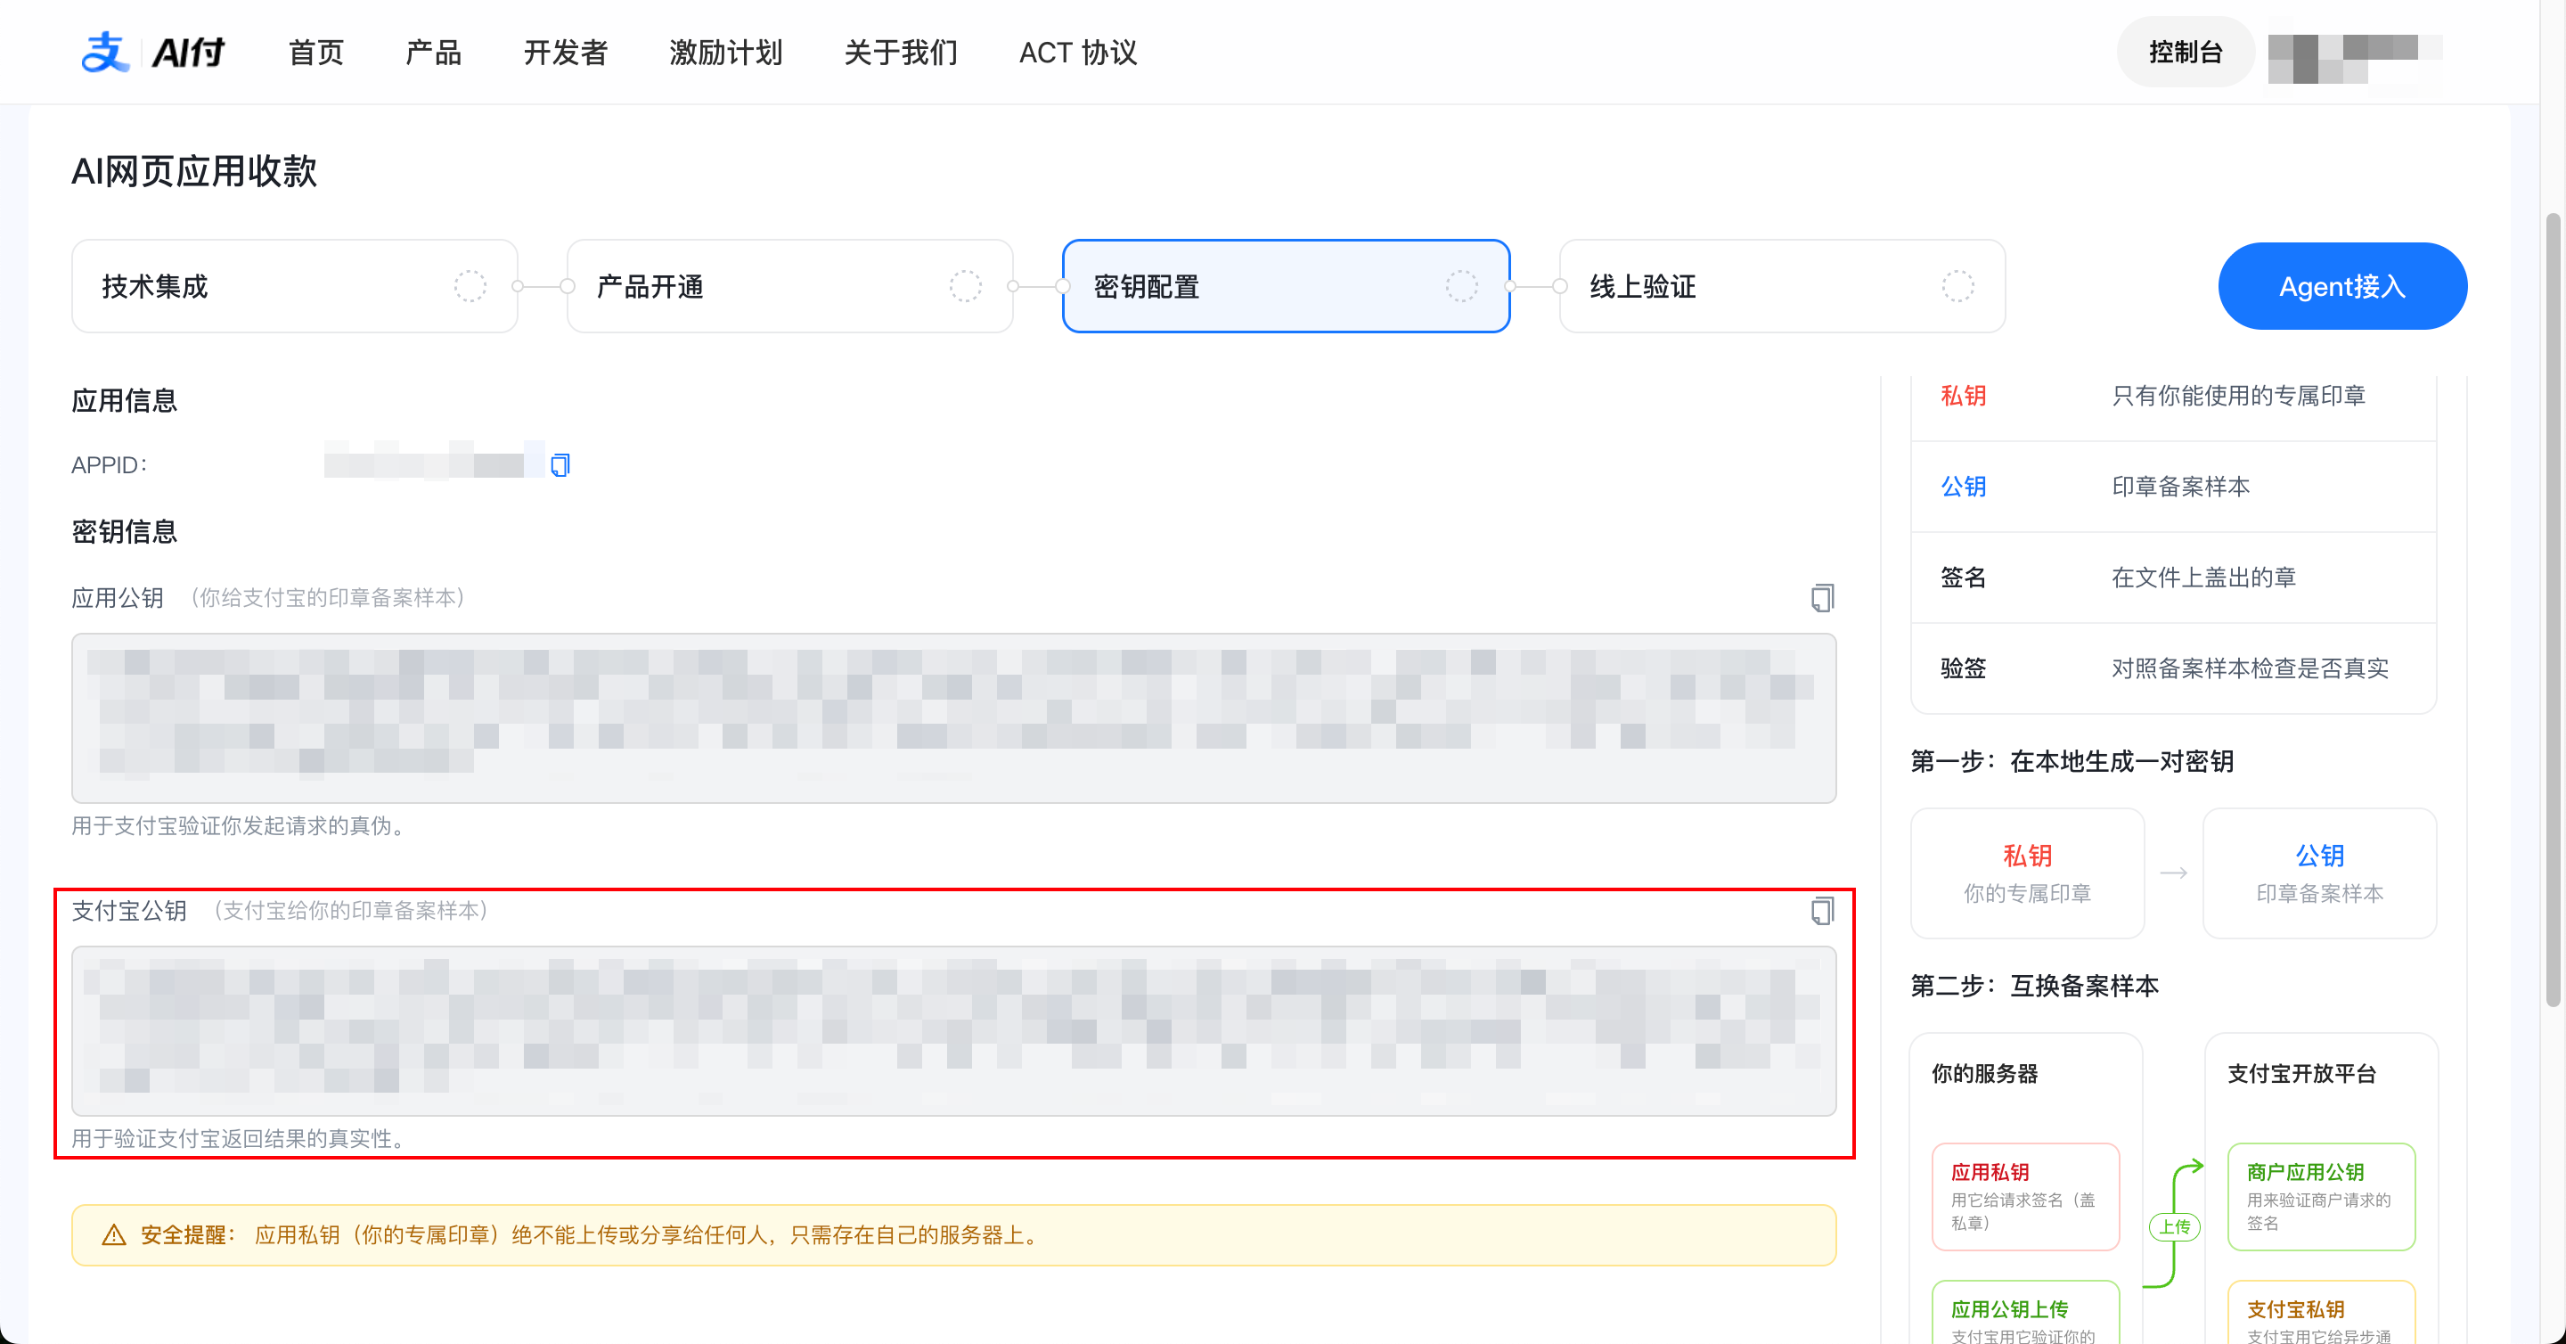Screen dimensions: 2566x1344
Task: Click the 支付宝私钥 diagram card
Action: (x=2321, y=1313)
